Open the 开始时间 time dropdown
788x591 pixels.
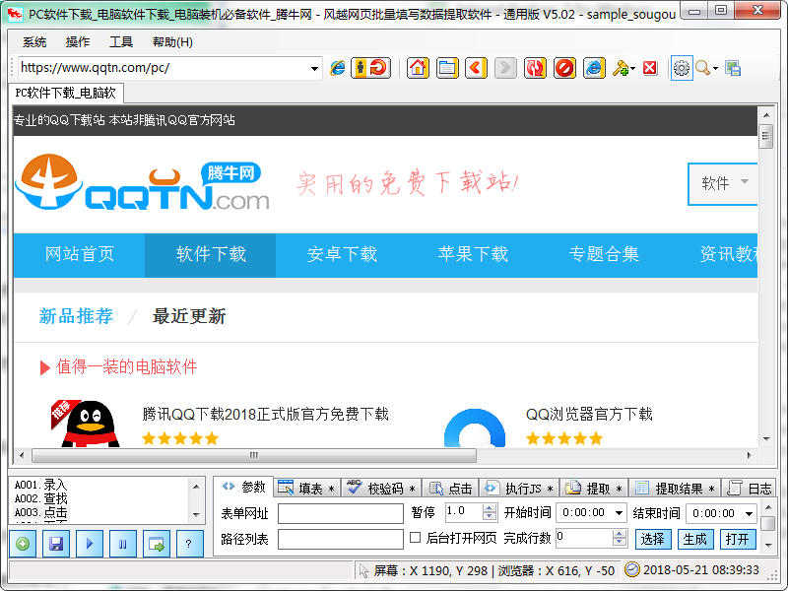pyautogui.click(x=619, y=513)
